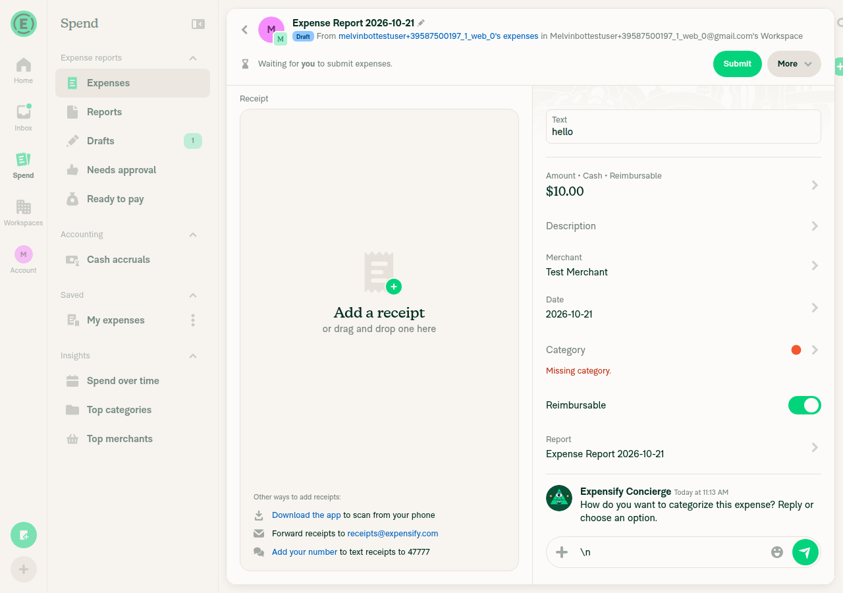Open Home in the left rail

pyautogui.click(x=24, y=71)
